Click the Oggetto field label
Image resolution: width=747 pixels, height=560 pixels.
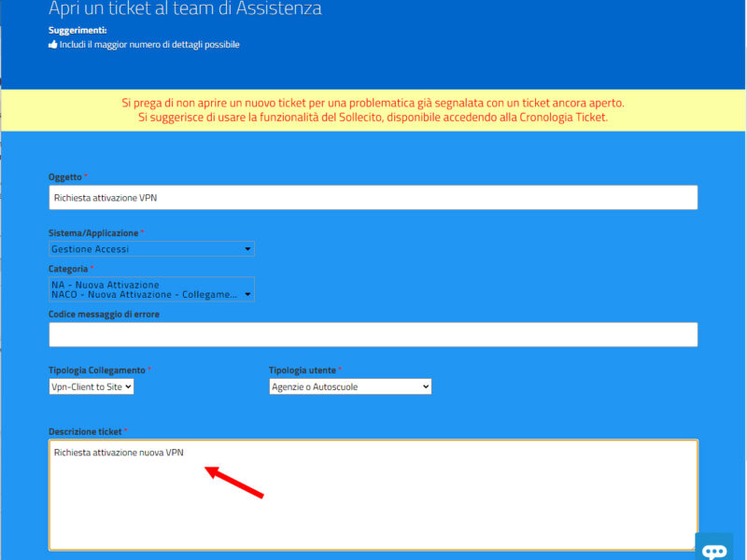coord(65,176)
